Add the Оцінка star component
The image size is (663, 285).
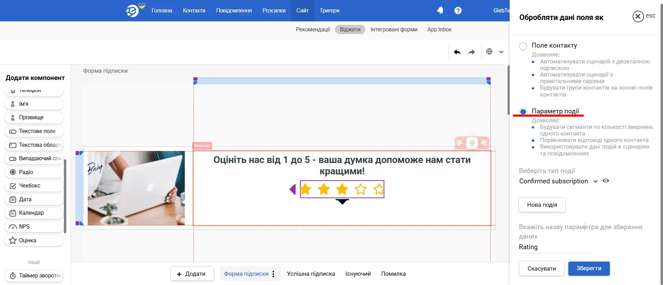(34, 240)
